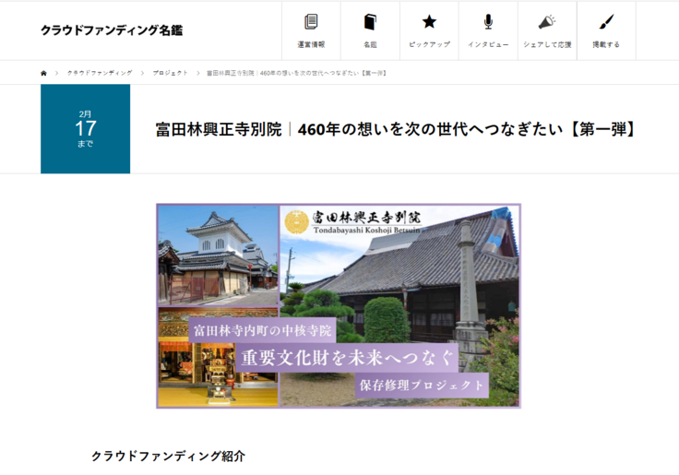Open the クラウドファンディング breadcrumb link
The width and height of the screenshot is (679, 475).
[100, 73]
